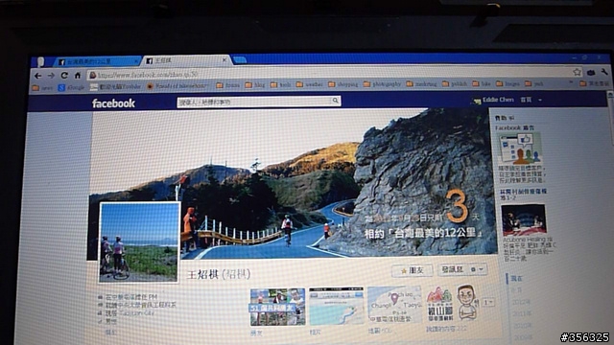This screenshot has width=614, height=345.
Task: Open the new tab button
Action: pos(240,59)
